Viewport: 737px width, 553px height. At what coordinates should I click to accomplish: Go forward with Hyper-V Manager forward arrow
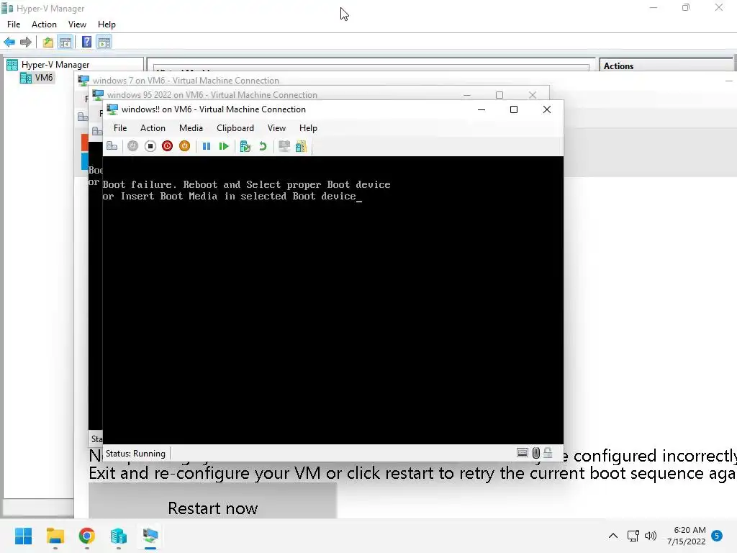[x=26, y=42]
